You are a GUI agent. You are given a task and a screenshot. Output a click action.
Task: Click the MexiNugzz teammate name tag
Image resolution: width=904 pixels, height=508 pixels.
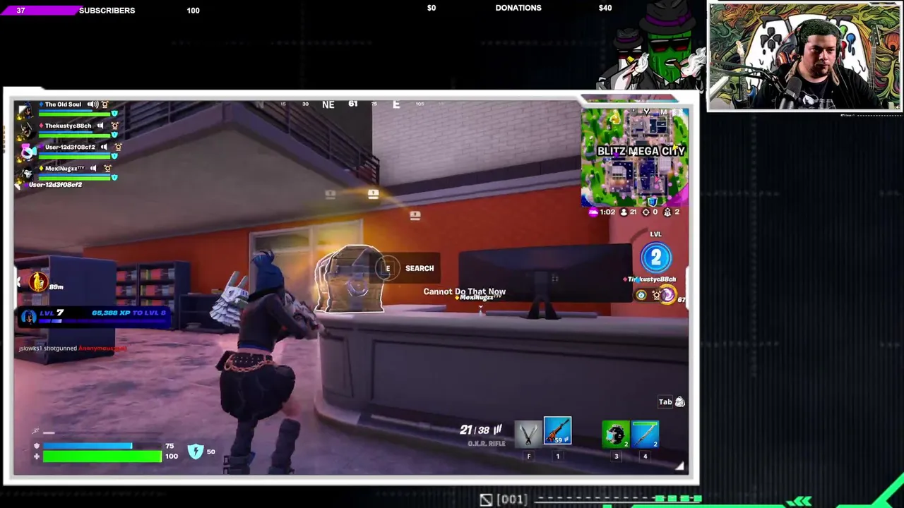(478, 298)
